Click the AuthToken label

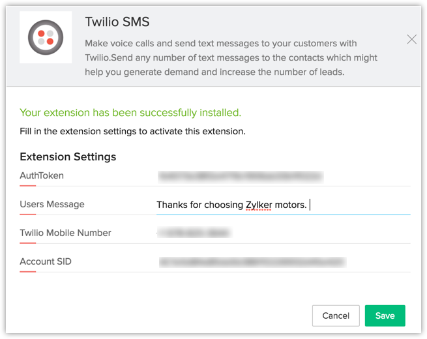pos(42,175)
